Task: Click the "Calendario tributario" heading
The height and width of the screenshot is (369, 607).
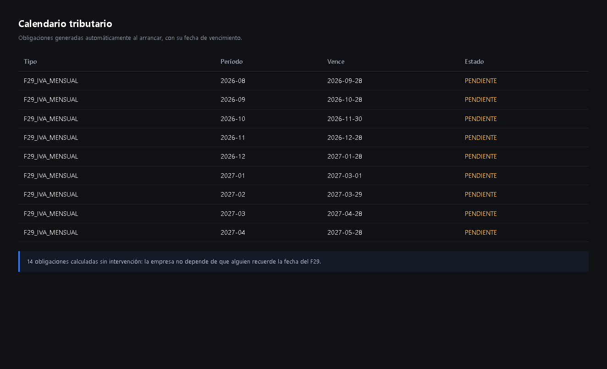Action: 65,24
